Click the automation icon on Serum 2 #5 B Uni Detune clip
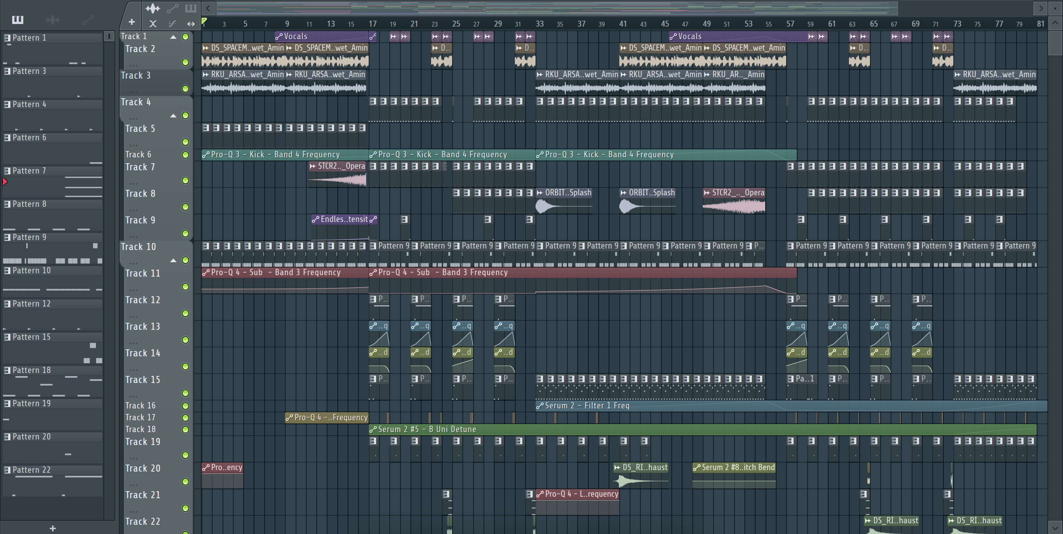The width and height of the screenshot is (1063, 534). tap(373, 429)
